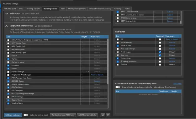Uncheck the Smallest Range checkbox
The height and width of the screenshot is (119, 196).
pyautogui.click(x=8, y=103)
